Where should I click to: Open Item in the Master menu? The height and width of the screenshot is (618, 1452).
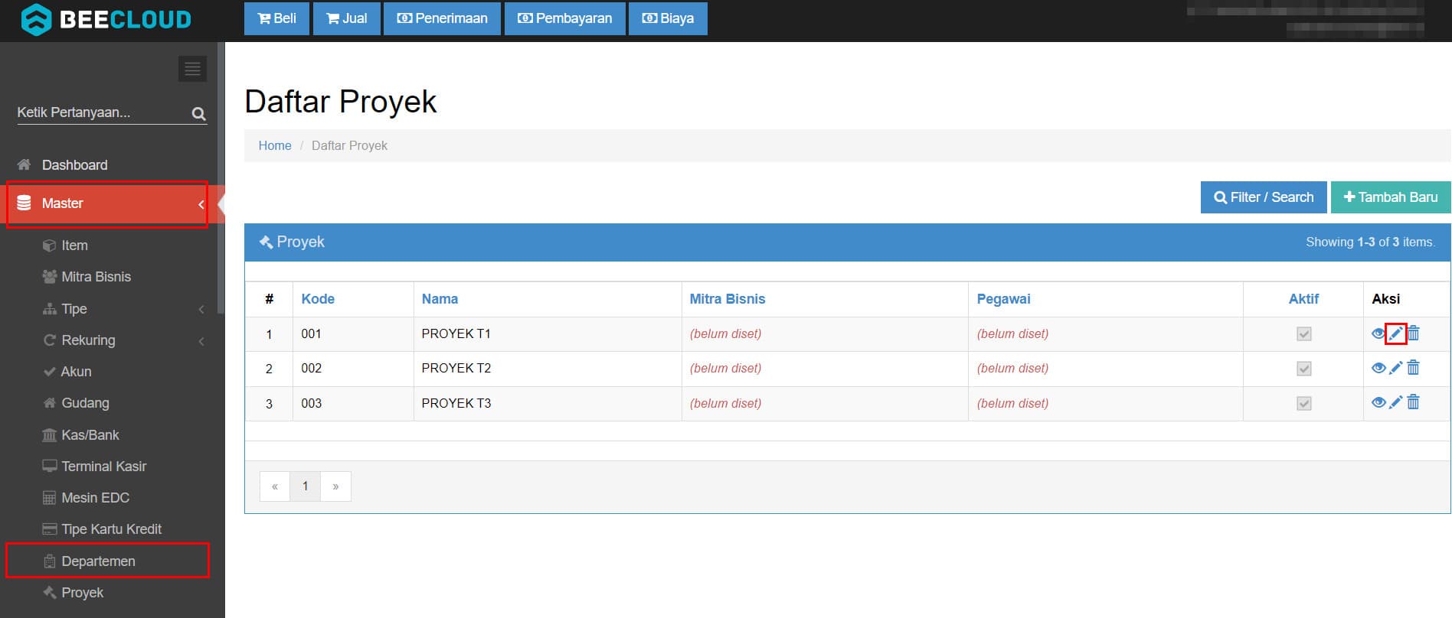[74, 246]
